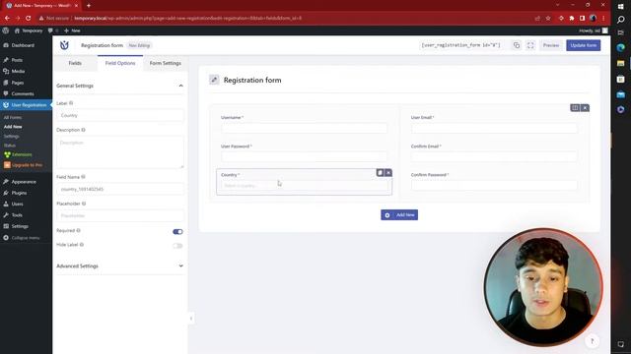Open browser extensions puzzle icon

pos(572,18)
